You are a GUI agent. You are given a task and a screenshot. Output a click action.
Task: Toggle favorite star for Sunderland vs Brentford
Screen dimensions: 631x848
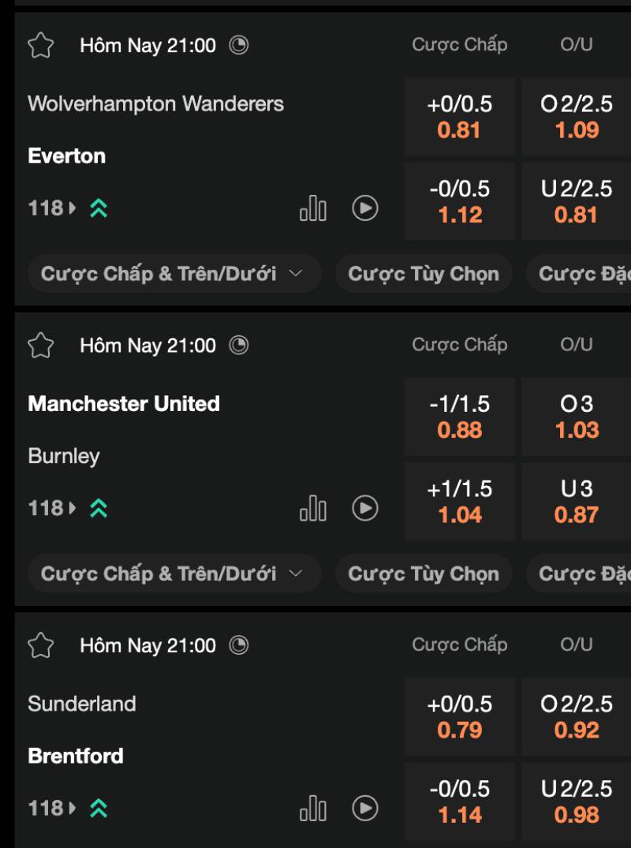[40, 645]
